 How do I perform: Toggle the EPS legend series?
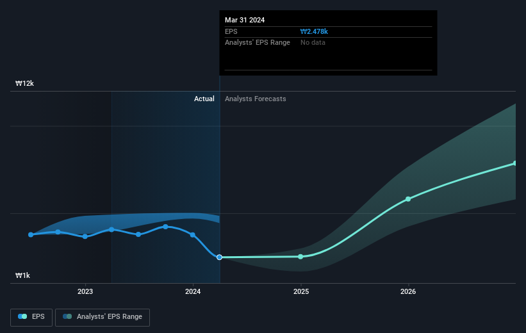click(31, 317)
